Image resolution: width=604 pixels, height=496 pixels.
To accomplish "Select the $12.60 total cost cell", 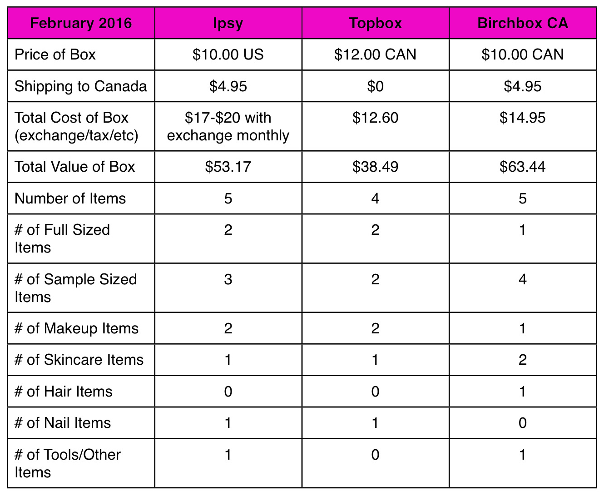I will pyautogui.click(x=375, y=126).
